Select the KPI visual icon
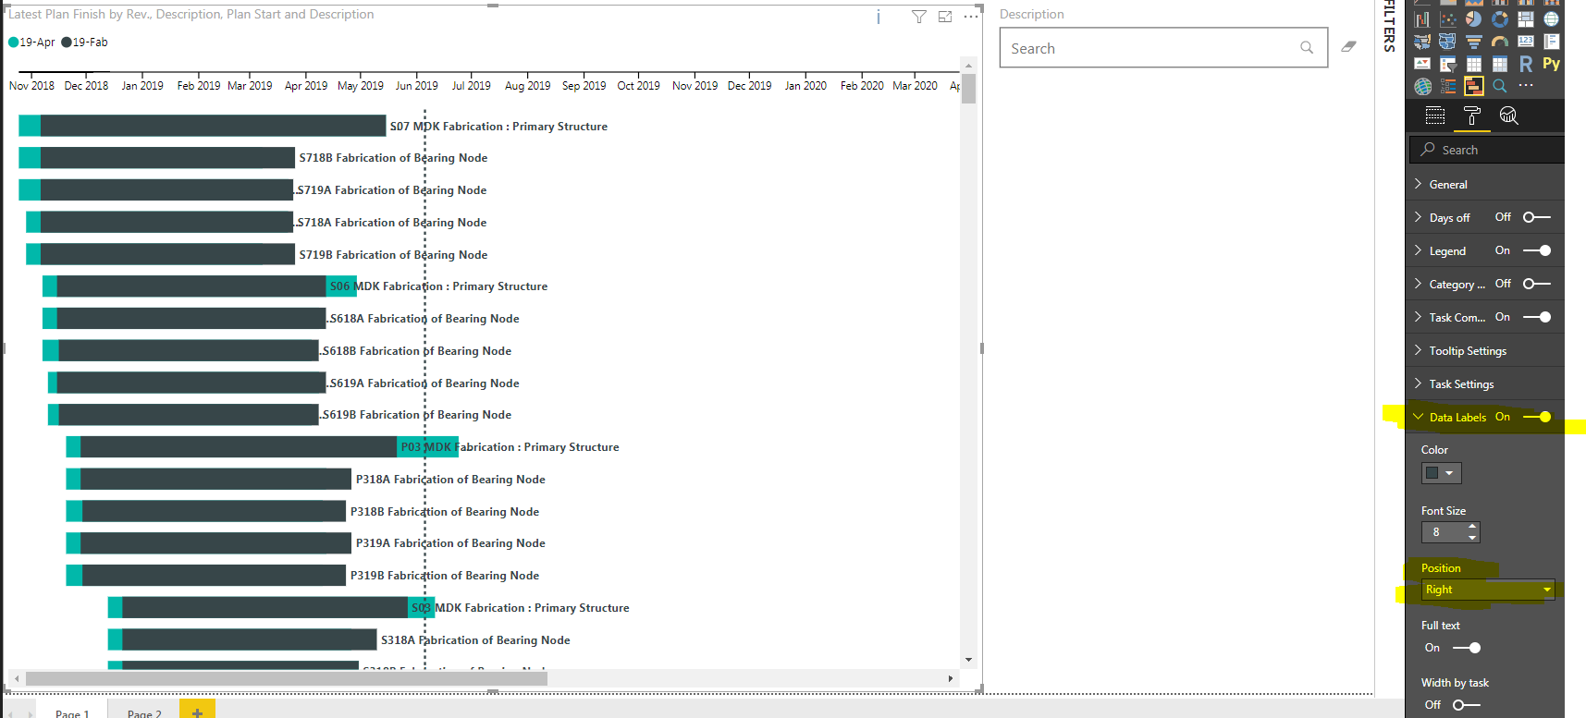Viewport: 1586px width, 718px height. point(1422,64)
